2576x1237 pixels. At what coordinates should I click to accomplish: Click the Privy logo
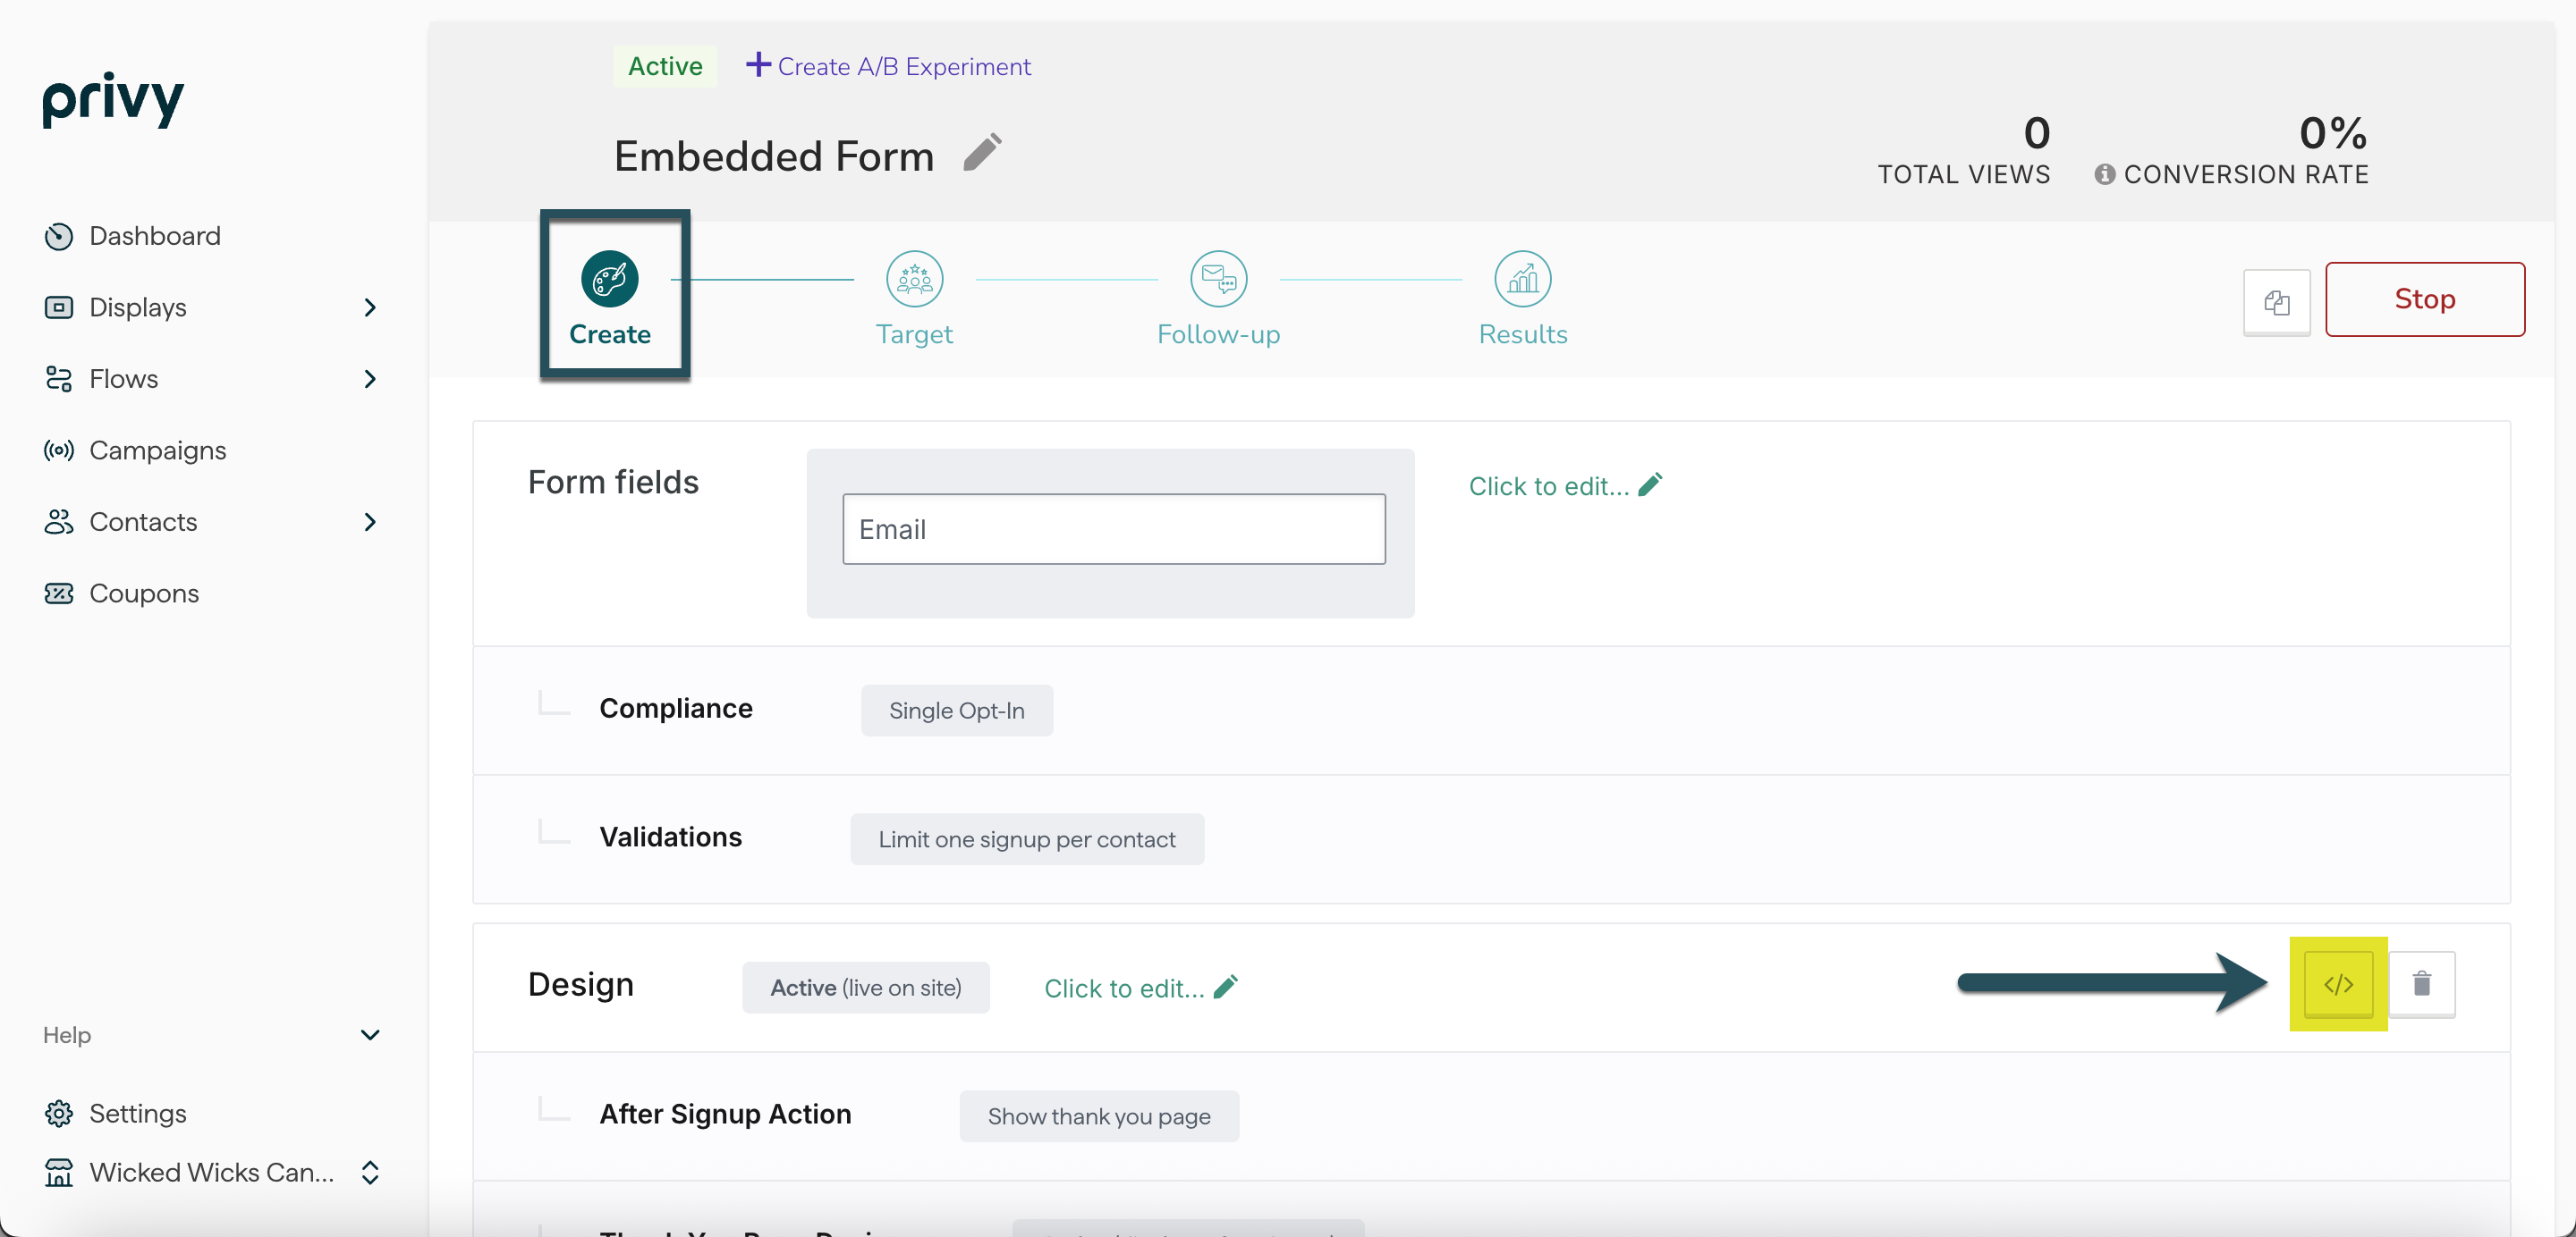pyautogui.click(x=113, y=99)
